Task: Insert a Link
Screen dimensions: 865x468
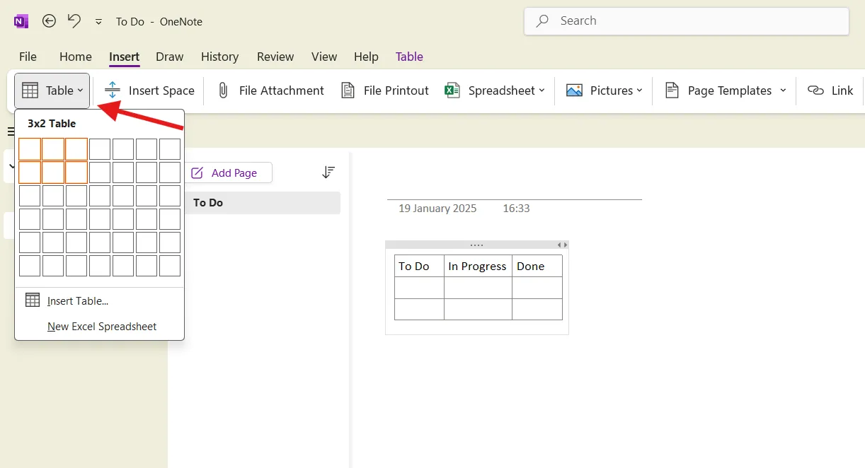Action: point(831,90)
